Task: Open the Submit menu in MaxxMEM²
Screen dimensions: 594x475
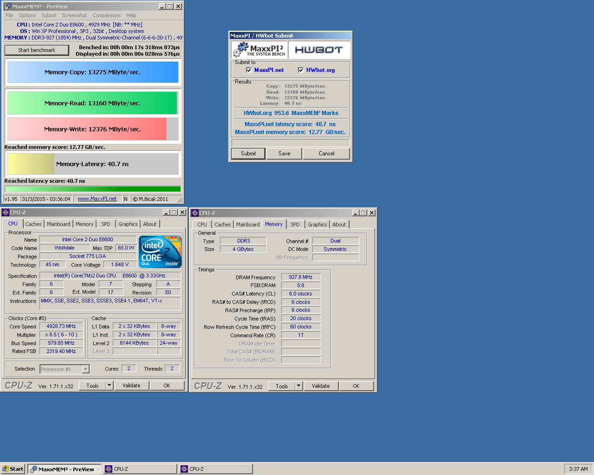Action: coord(49,15)
